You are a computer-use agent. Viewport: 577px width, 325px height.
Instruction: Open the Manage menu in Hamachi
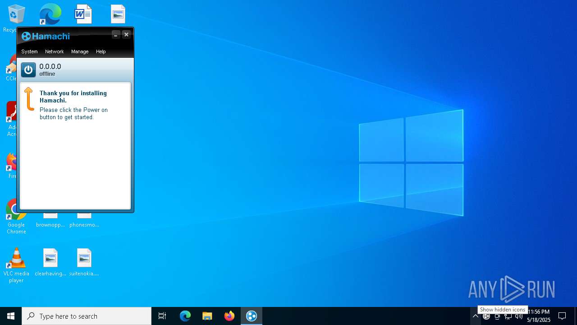pos(80,51)
